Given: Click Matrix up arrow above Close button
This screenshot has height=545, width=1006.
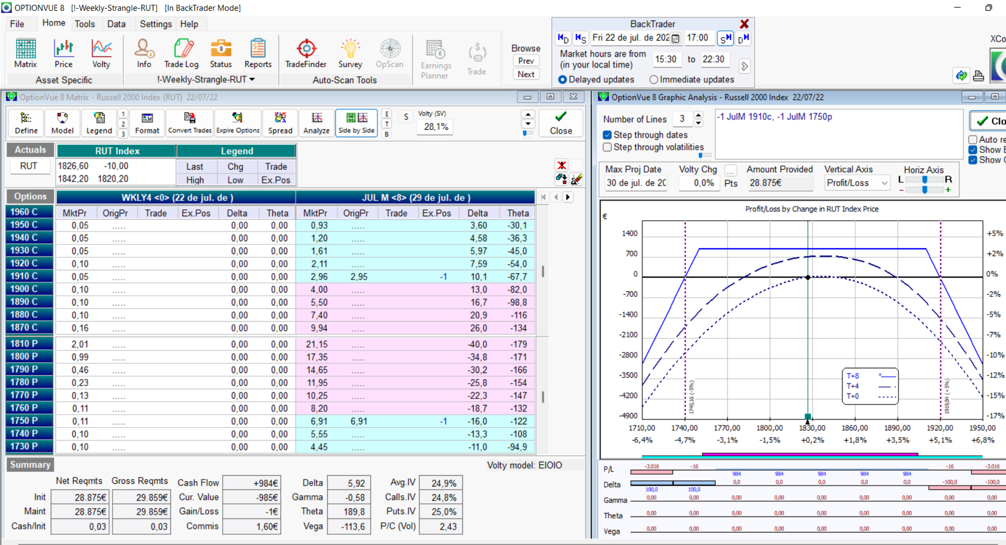Looking at the screenshot, I should [528, 115].
